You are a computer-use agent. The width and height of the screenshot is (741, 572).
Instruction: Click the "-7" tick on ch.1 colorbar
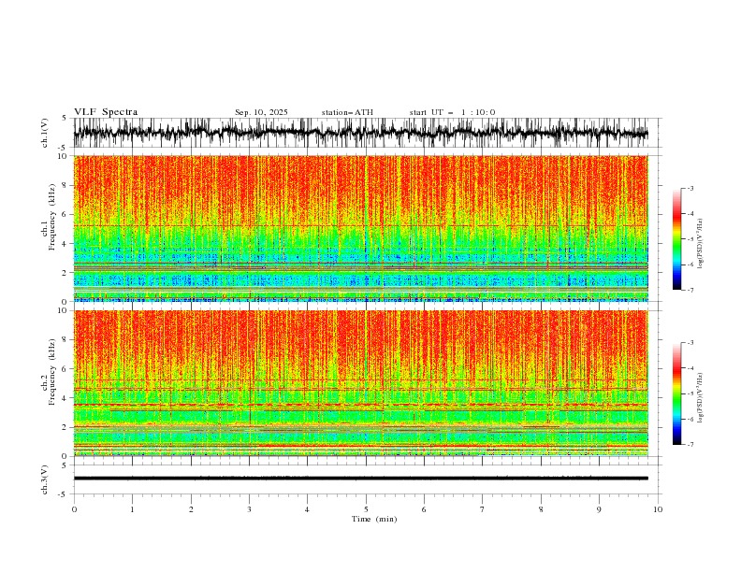tap(690, 291)
